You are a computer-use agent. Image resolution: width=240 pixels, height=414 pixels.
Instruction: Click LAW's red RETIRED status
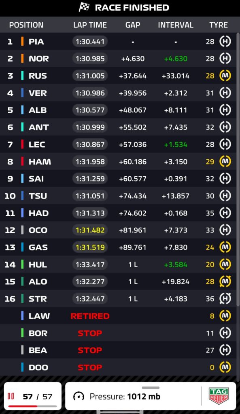coord(90,316)
